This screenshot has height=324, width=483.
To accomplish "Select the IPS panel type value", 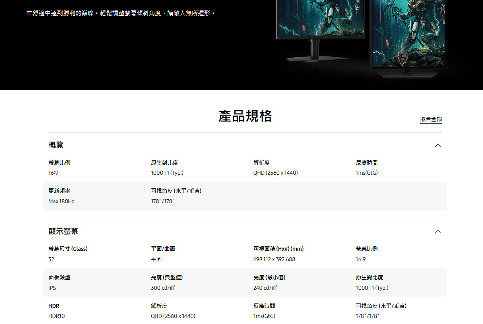I will (52, 288).
